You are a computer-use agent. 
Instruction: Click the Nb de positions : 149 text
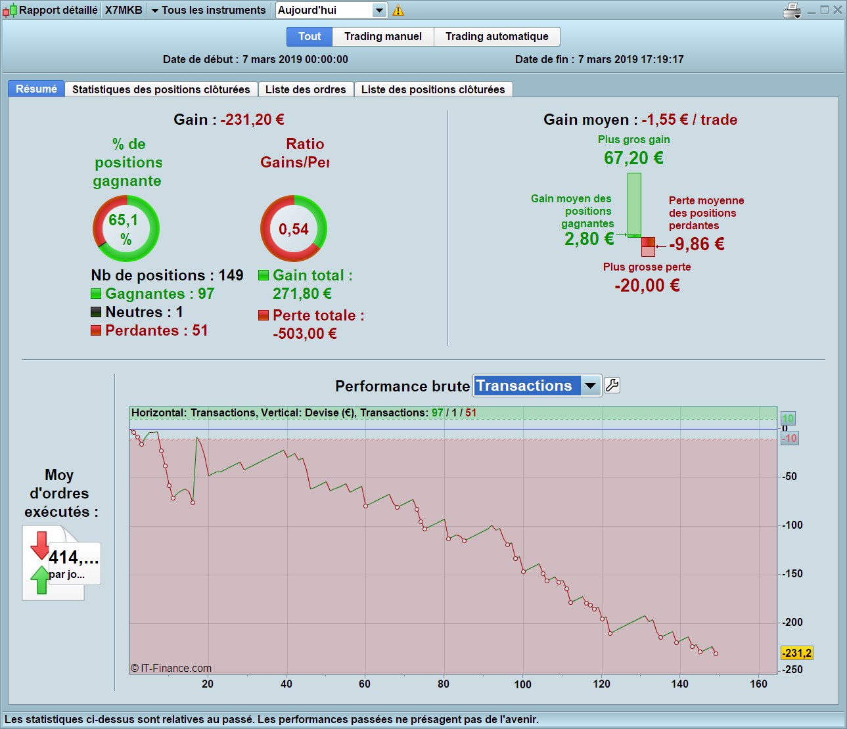click(167, 275)
